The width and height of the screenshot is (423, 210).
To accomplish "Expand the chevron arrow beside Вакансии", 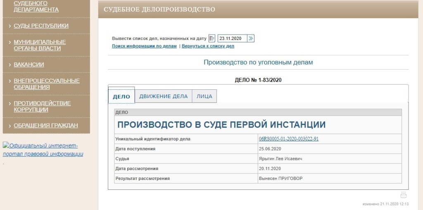I will tap(10, 65).
